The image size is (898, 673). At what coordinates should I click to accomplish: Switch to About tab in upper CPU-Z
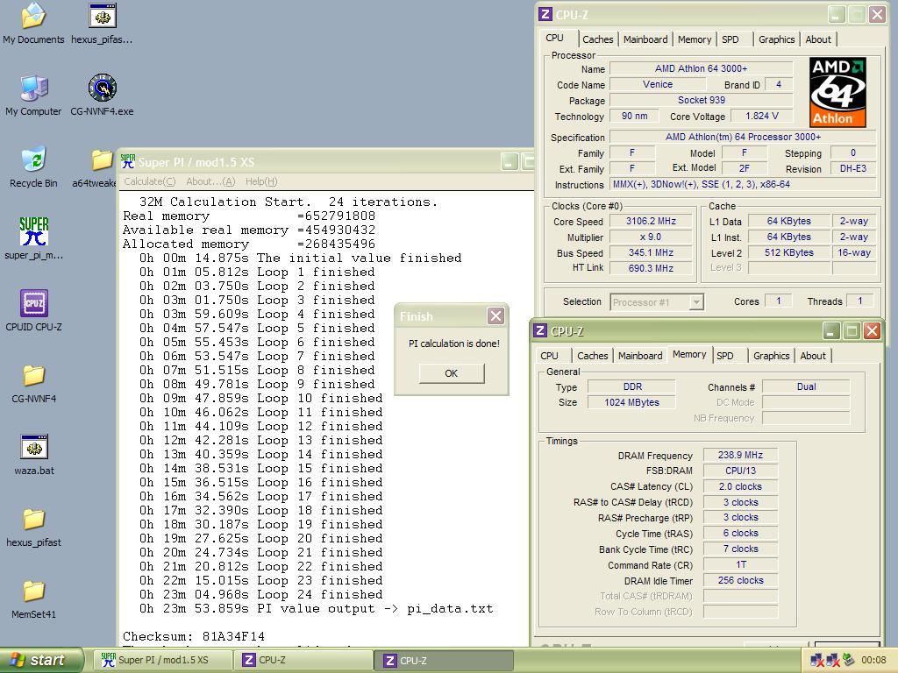tap(818, 39)
